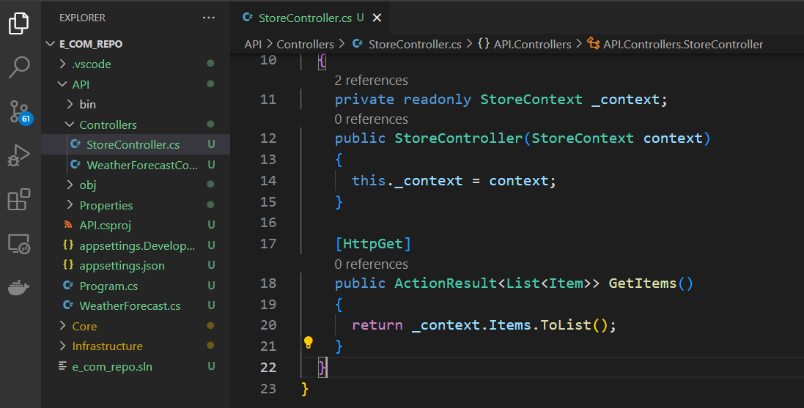Click the StoreController.cs breadcrumb segment

407,45
